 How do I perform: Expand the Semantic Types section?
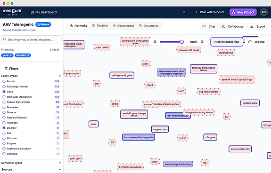coord(60,163)
